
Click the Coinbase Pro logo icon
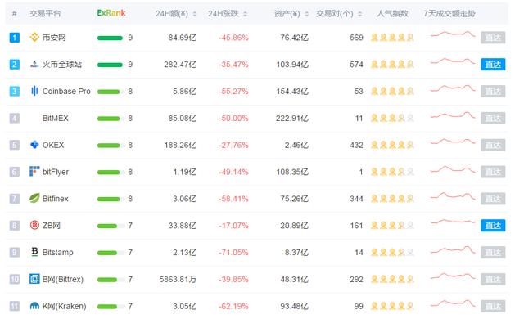pyautogui.click(x=34, y=91)
